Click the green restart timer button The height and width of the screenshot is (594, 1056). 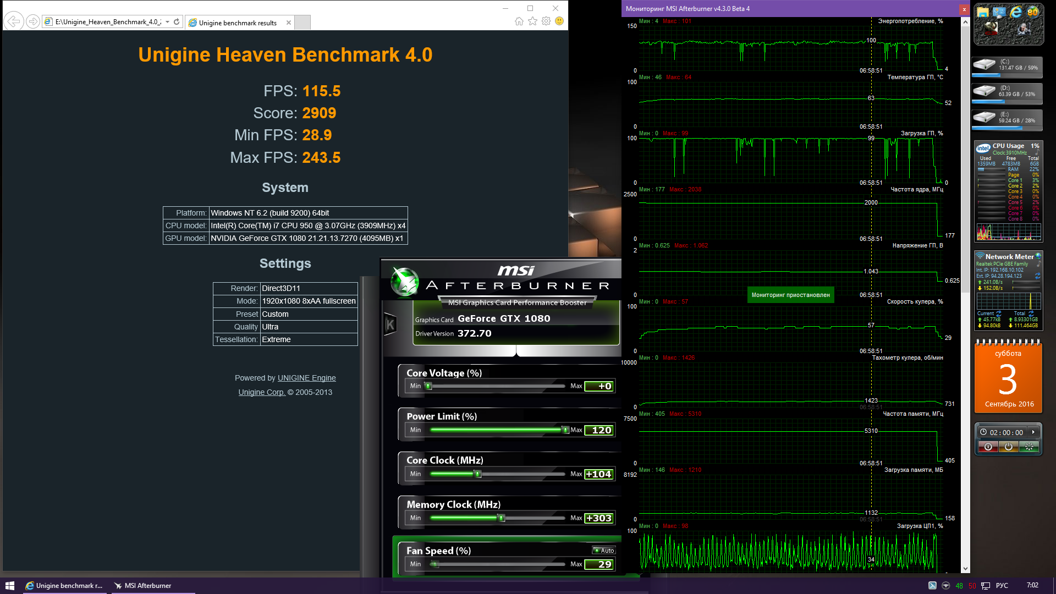(1028, 447)
